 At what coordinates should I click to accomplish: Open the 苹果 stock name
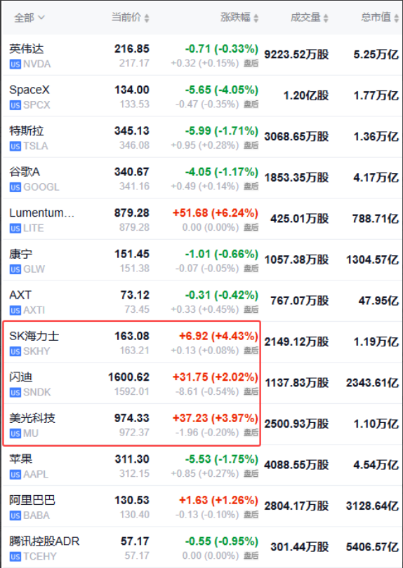tap(20, 459)
